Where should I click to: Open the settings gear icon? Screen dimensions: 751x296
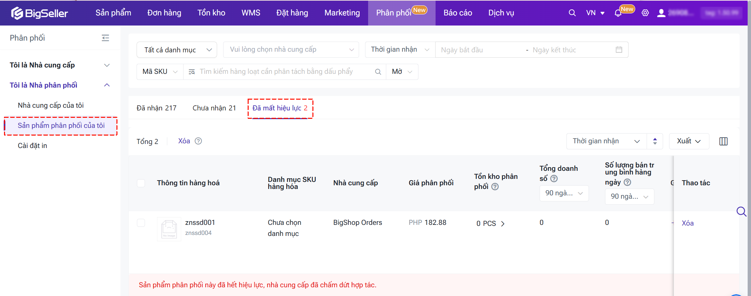pos(645,13)
